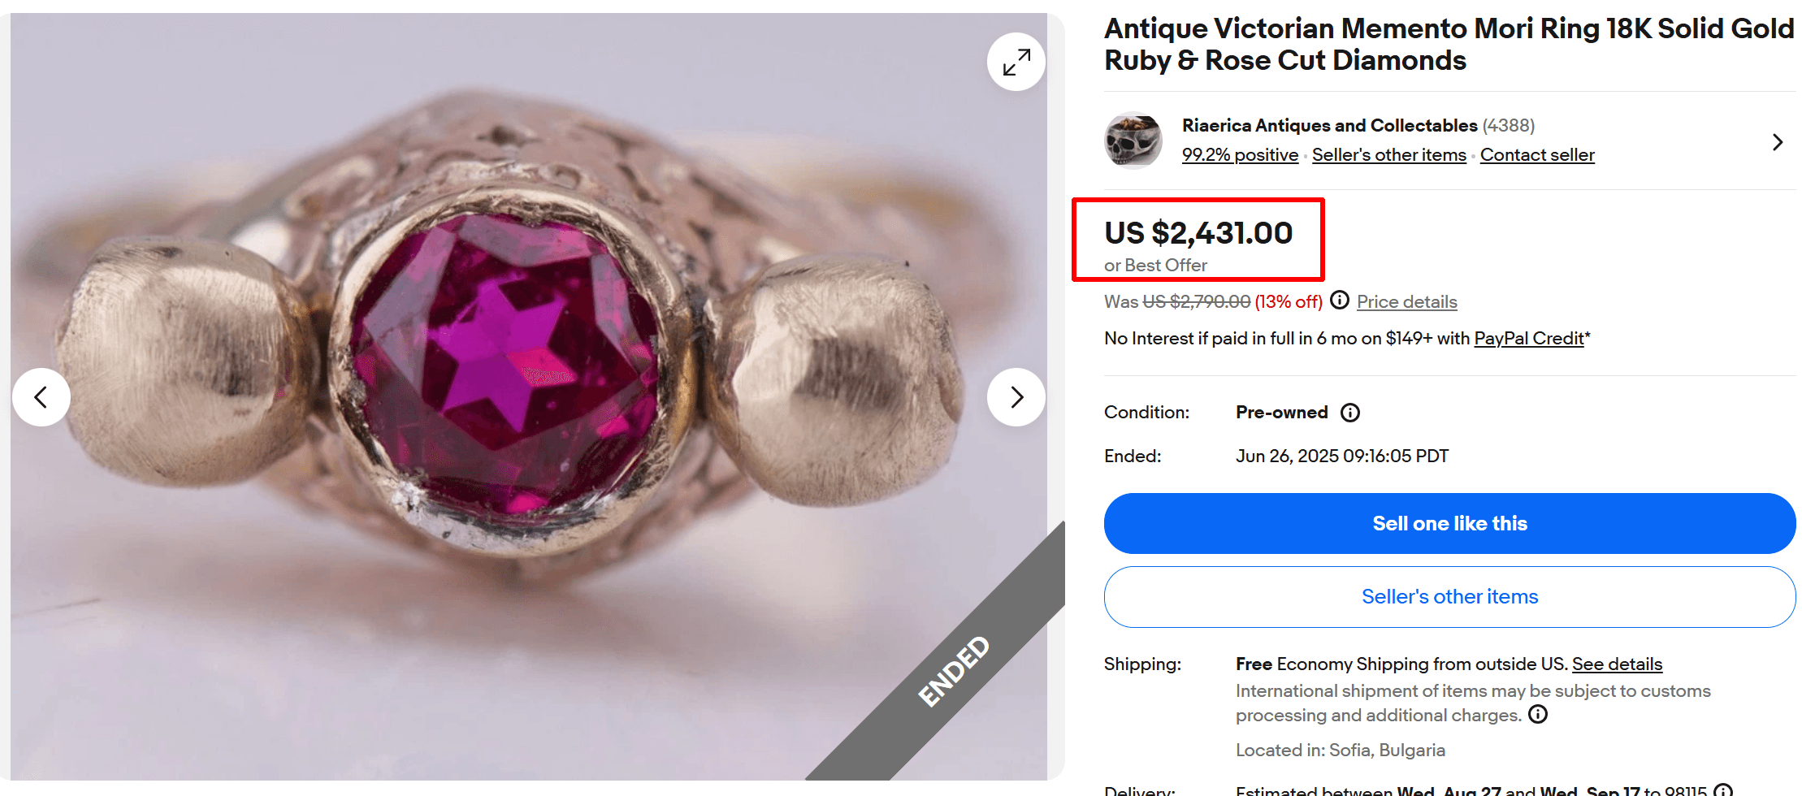Open the price details info tooltip

click(x=1340, y=300)
